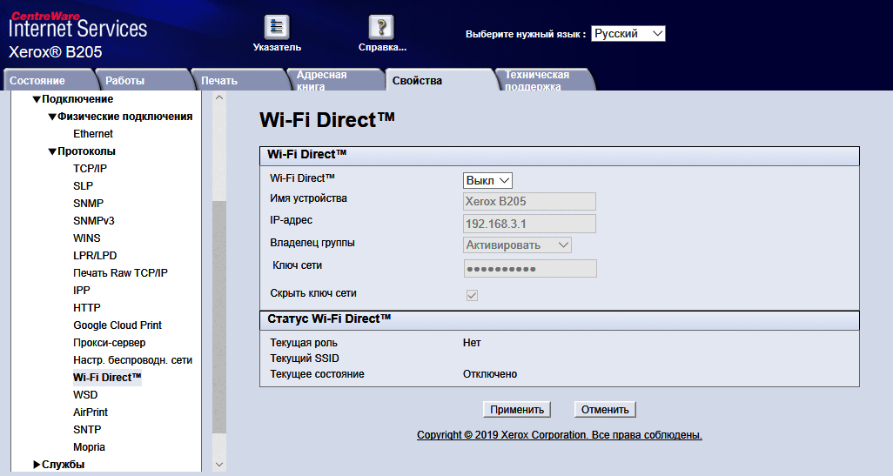Open the HTTP settings page

86,308
